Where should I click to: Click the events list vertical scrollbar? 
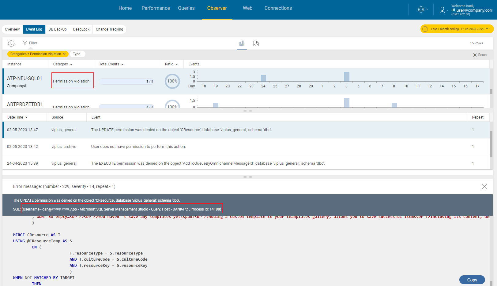pos(491,144)
